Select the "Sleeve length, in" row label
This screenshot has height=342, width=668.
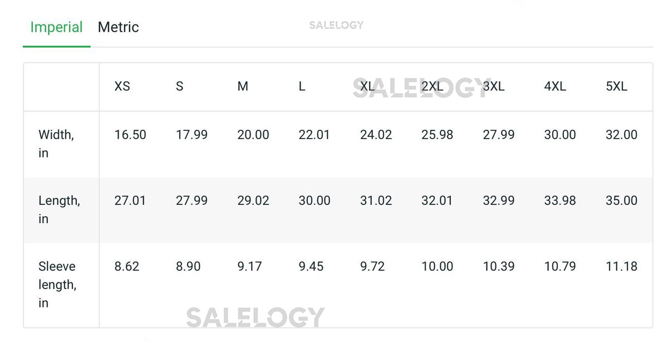click(57, 285)
